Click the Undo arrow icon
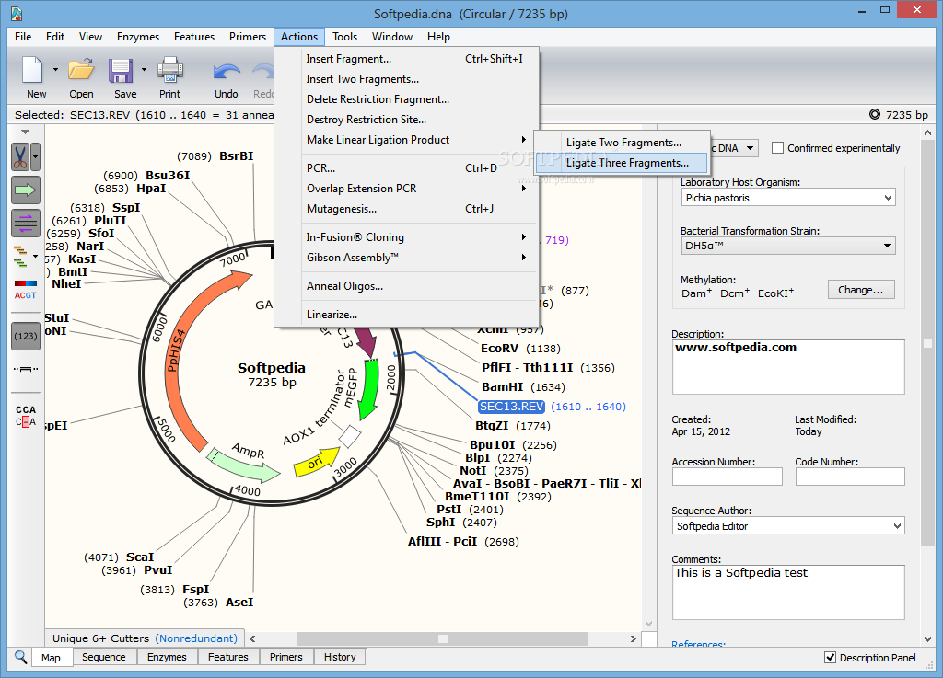Viewport: 943px width, 678px height. pyautogui.click(x=227, y=72)
